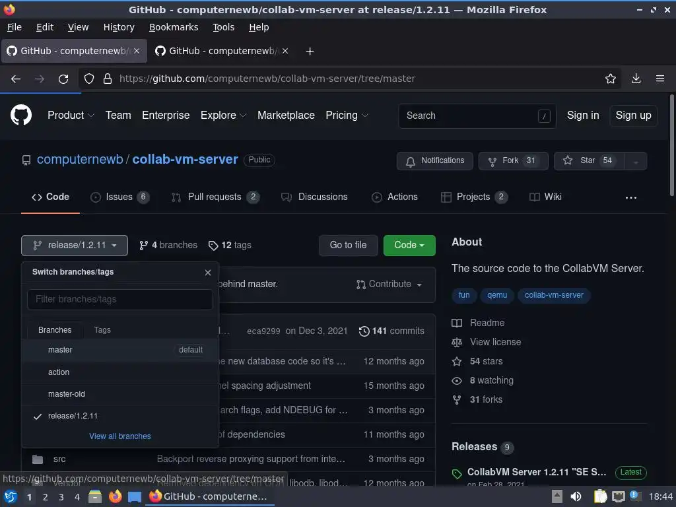676x507 pixels.
Task: Click the 4 branches link
Action: pos(168,246)
